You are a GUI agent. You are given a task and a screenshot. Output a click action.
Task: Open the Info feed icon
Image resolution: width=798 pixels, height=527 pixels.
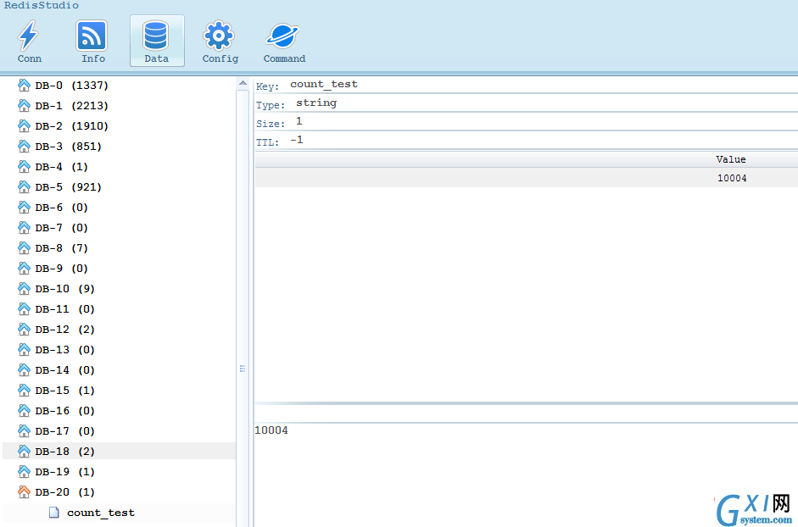coord(92,36)
